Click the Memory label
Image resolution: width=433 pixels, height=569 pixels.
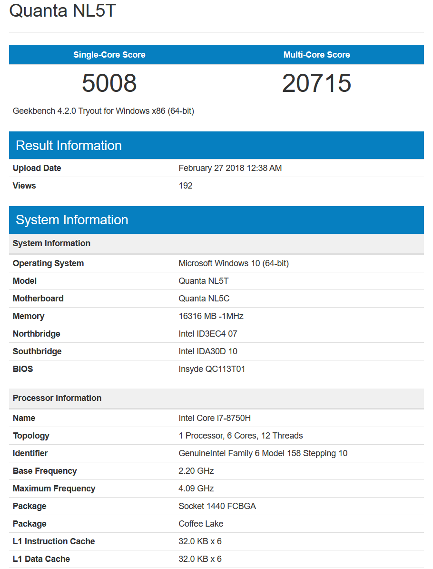28,317
